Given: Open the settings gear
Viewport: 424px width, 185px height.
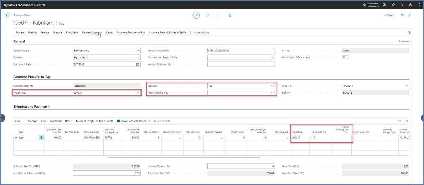Looking at the screenshot, I should [x=411, y=5].
